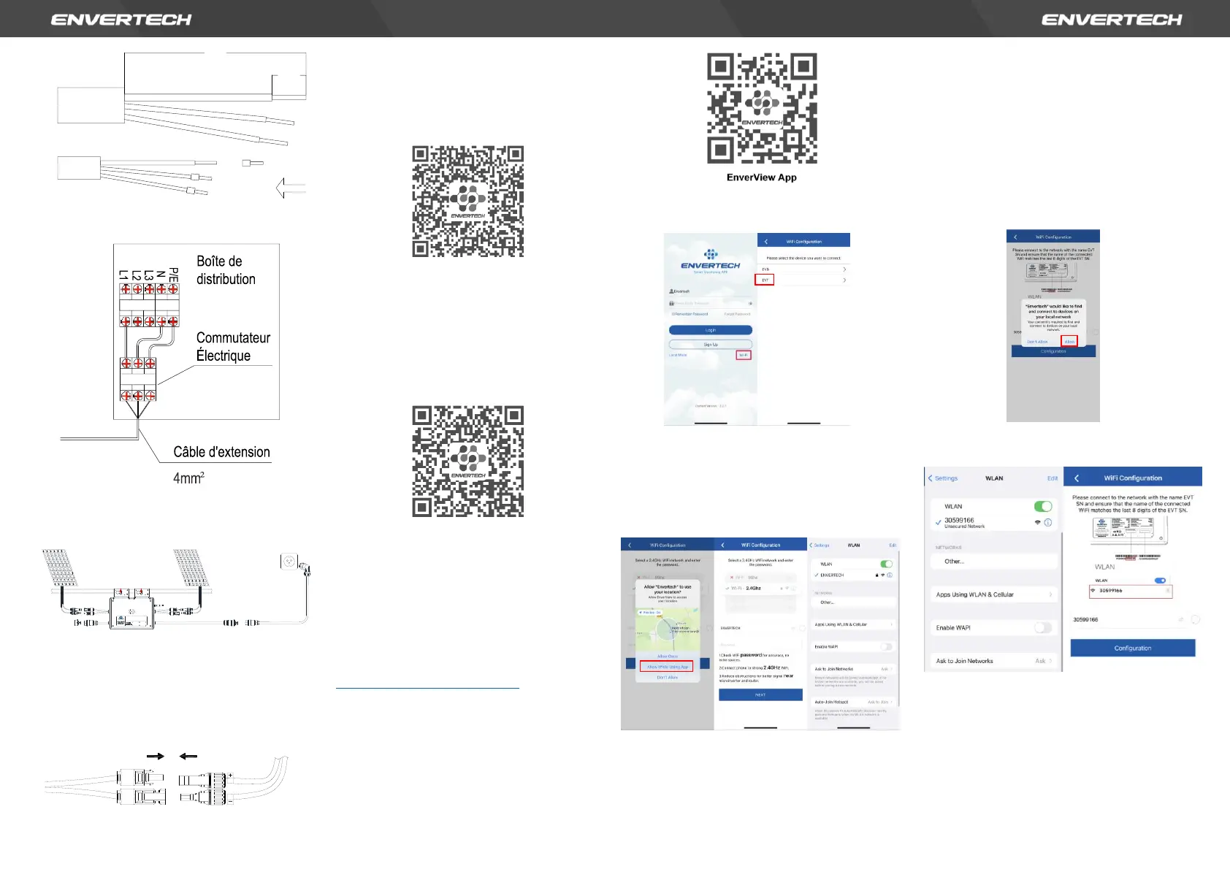The width and height of the screenshot is (1230, 869).
Task: Enable the WAPI switch in the ENVERTECH WLAN settings
Action: [886, 646]
